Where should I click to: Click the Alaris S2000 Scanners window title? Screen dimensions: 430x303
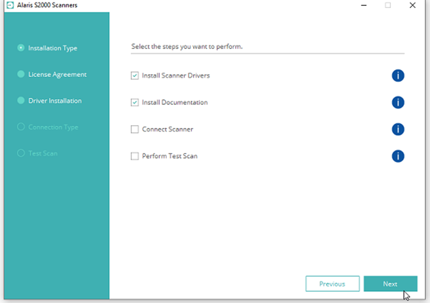coord(47,5)
